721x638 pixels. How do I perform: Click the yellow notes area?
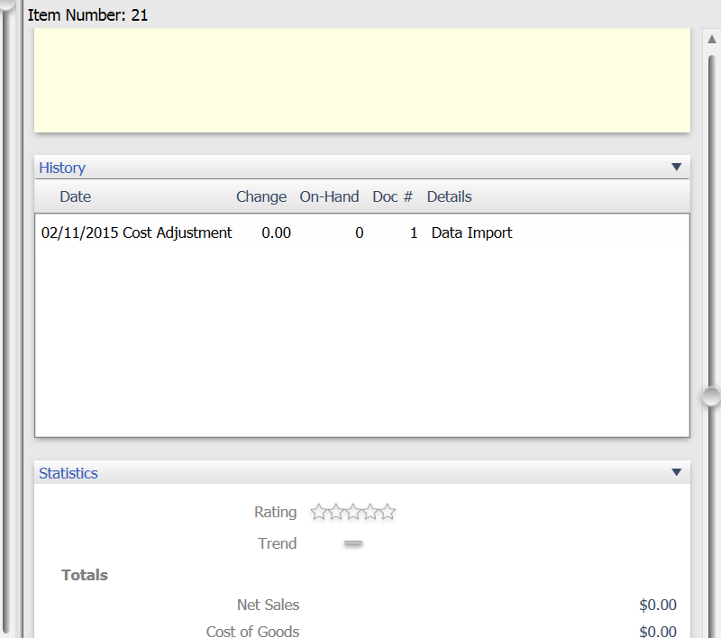click(362, 80)
